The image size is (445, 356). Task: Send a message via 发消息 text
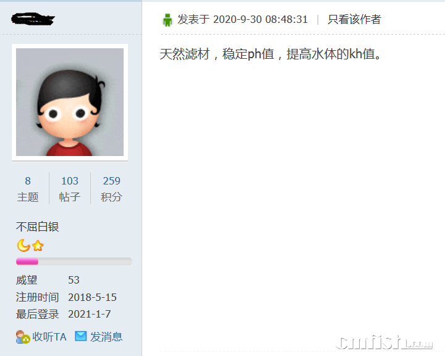[x=106, y=337]
